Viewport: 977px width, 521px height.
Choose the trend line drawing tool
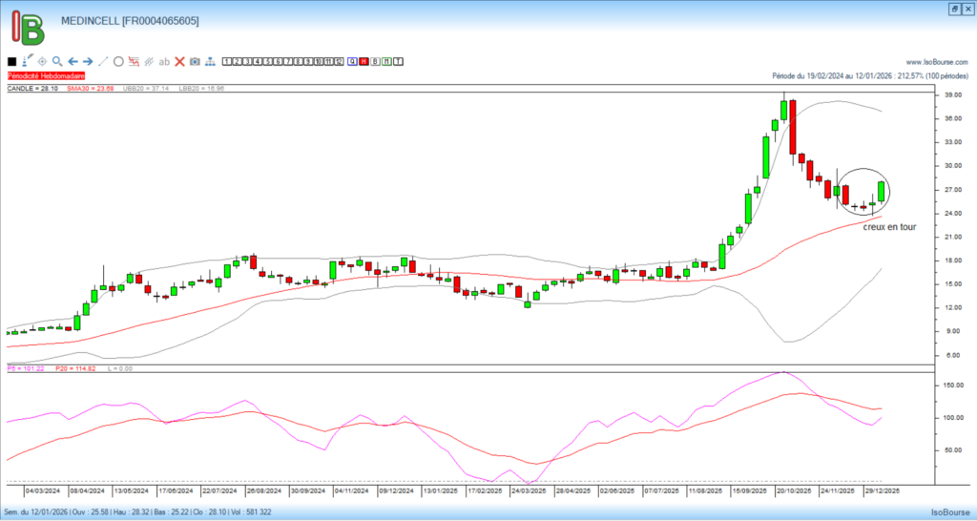tap(103, 61)
